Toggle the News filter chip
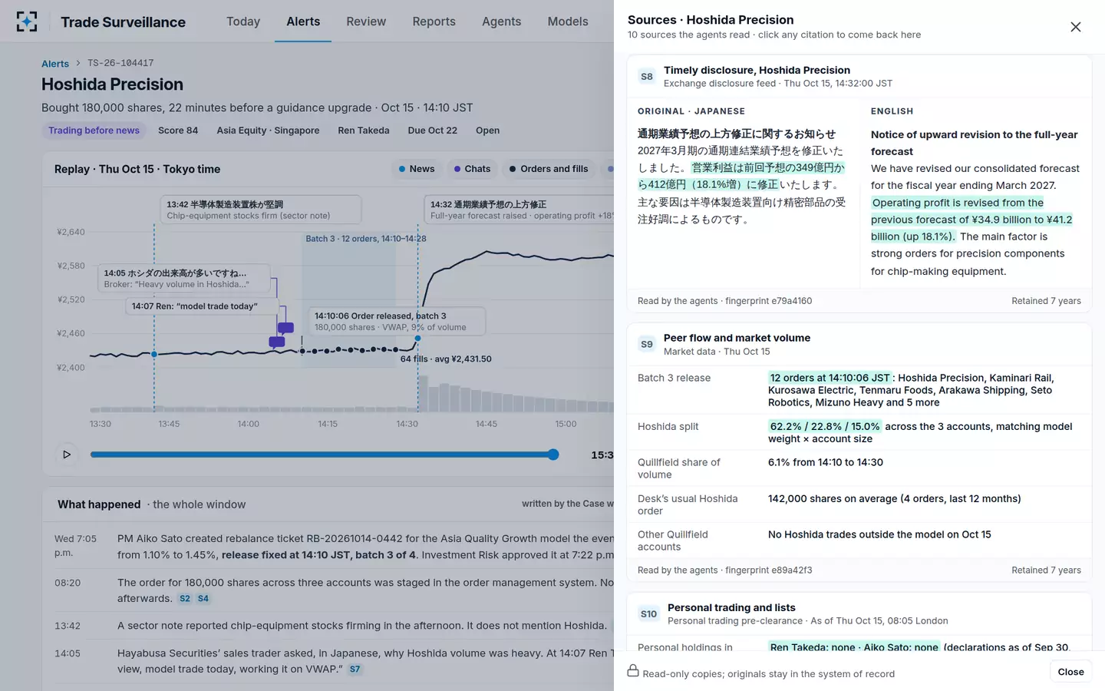Image resolution: width=1105 pixels, height=691 pixels. [x=417, y=169]
